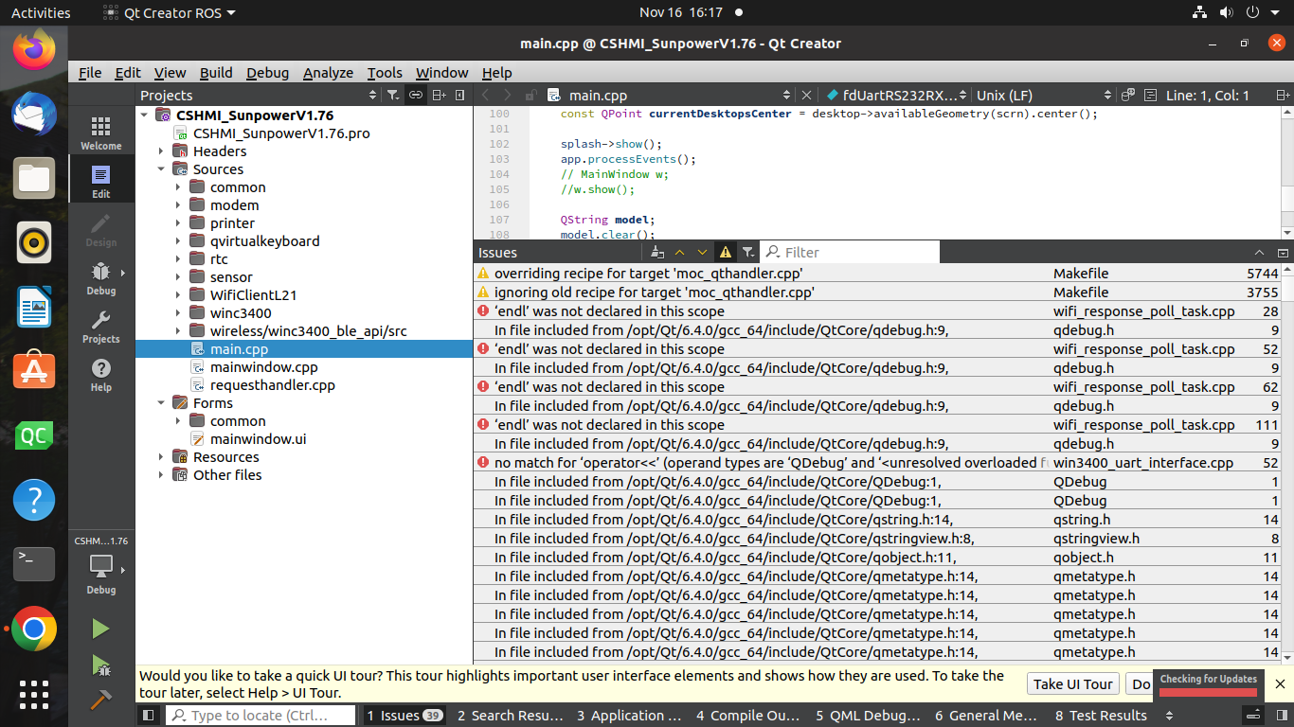Toggle warnings visibility in Issues panel
1294x727 pixels.
tap(725, 252)
